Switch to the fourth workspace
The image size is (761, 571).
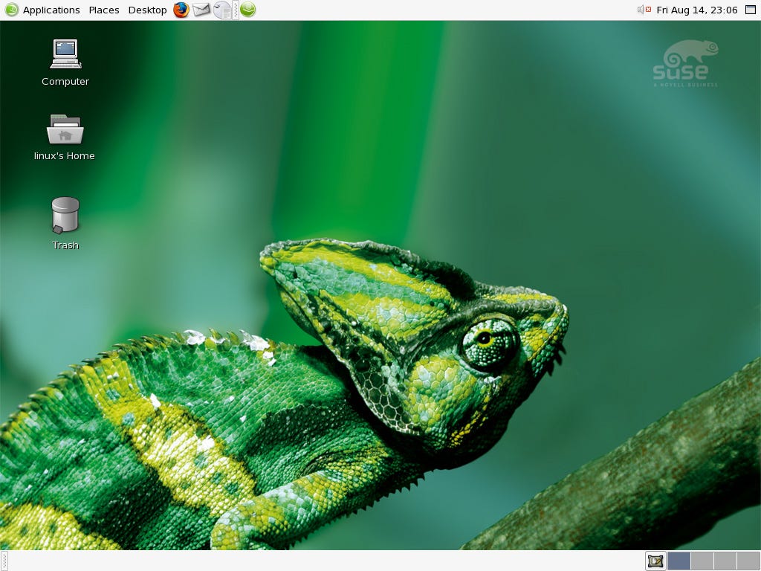pos(748,561)
